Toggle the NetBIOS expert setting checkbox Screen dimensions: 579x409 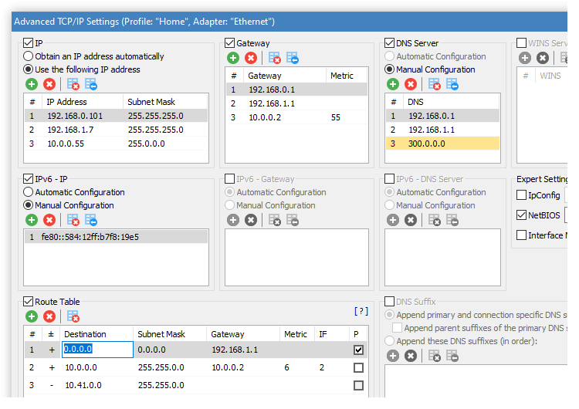tap(521, 215)
